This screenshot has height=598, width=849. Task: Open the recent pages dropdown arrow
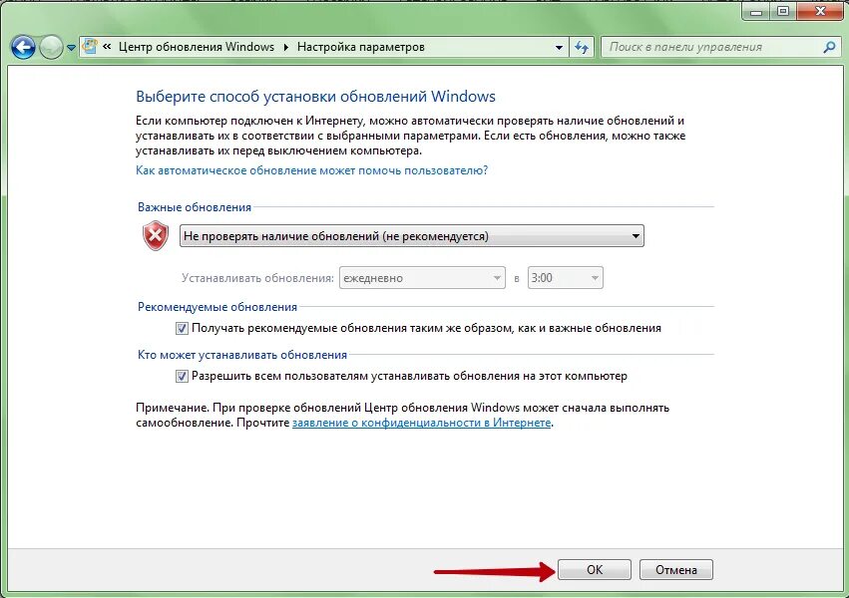tap(71, 48)
